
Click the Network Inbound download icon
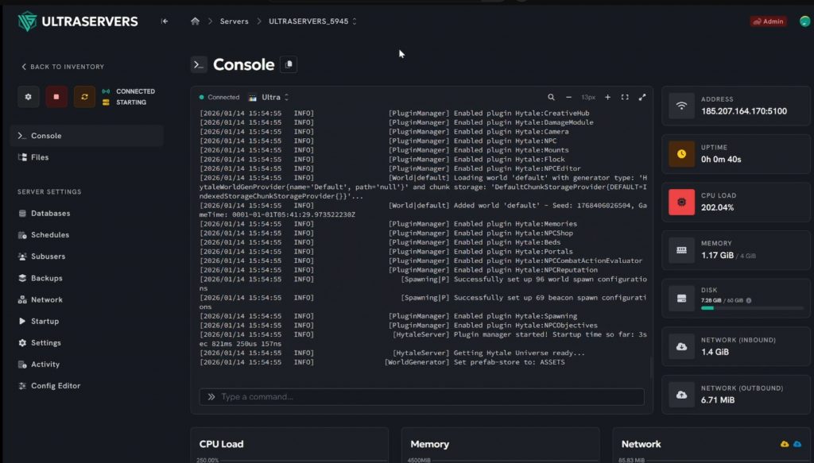click(x=681, y=346)
